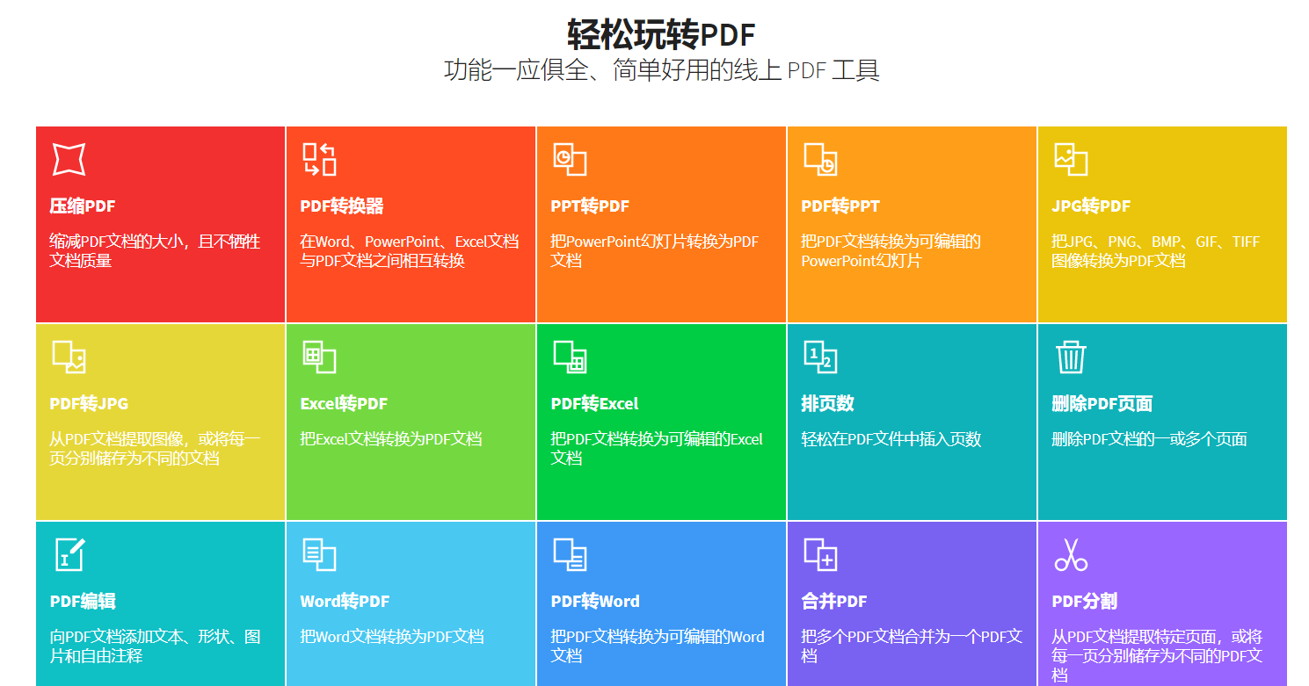Open the PDF转Excel icon
The image size is (1309, 686).
[x=570, y=357]
